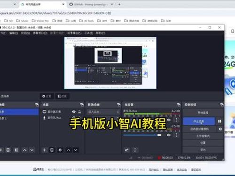Adjust the second mixer track volume slider
235x176 pixels.
click(x=142, y=135)
